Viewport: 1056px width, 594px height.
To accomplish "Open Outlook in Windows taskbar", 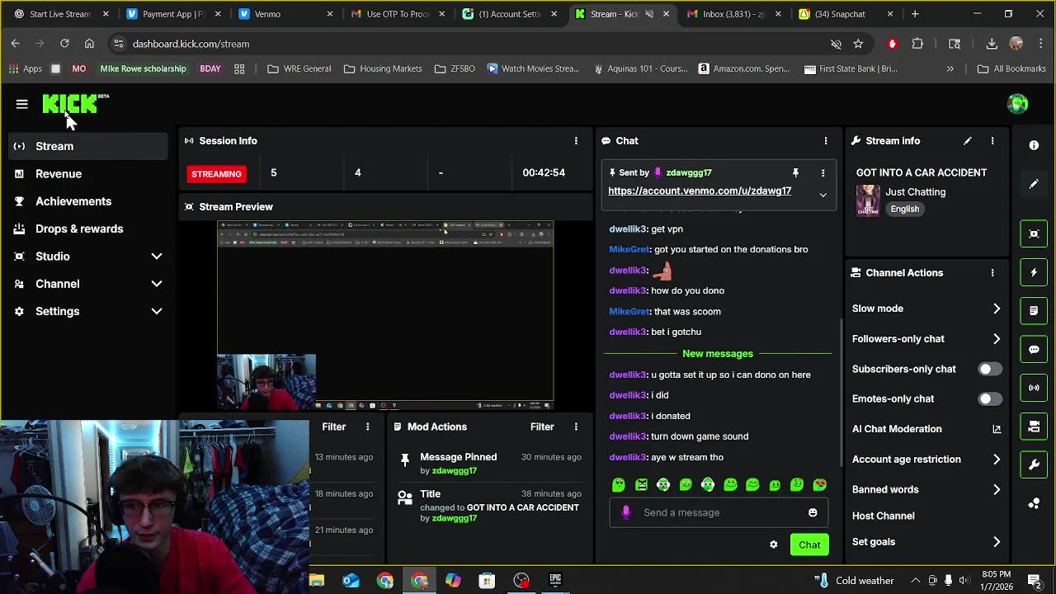I will coord(351,581).
